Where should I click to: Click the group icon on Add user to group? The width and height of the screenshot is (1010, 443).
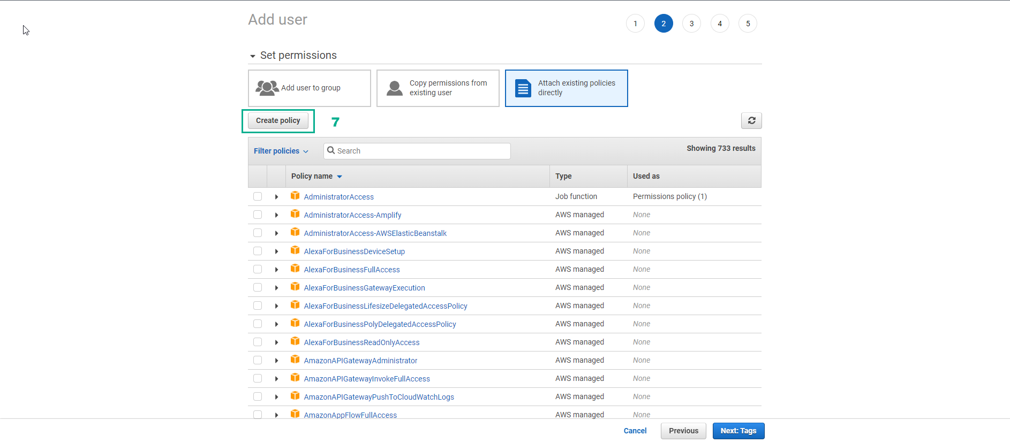(x=267, y=88)
